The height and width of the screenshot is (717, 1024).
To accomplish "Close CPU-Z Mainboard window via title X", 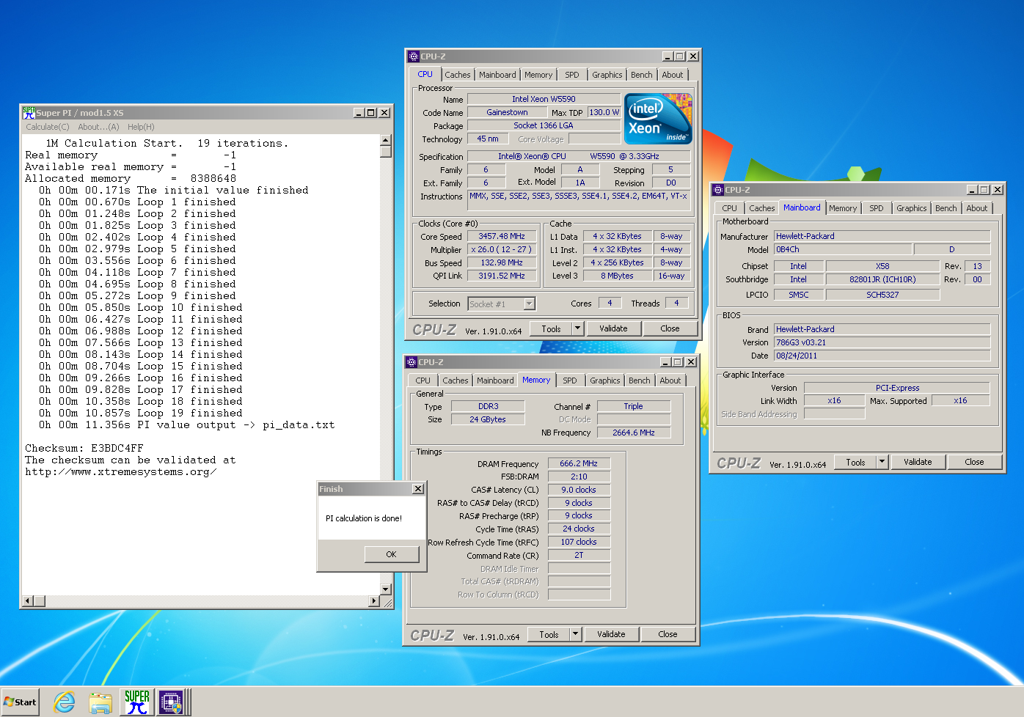I will click(998, 190).
